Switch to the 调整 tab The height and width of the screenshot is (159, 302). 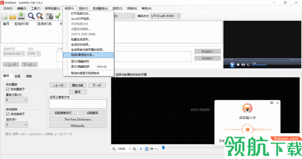tap(29, 76)
